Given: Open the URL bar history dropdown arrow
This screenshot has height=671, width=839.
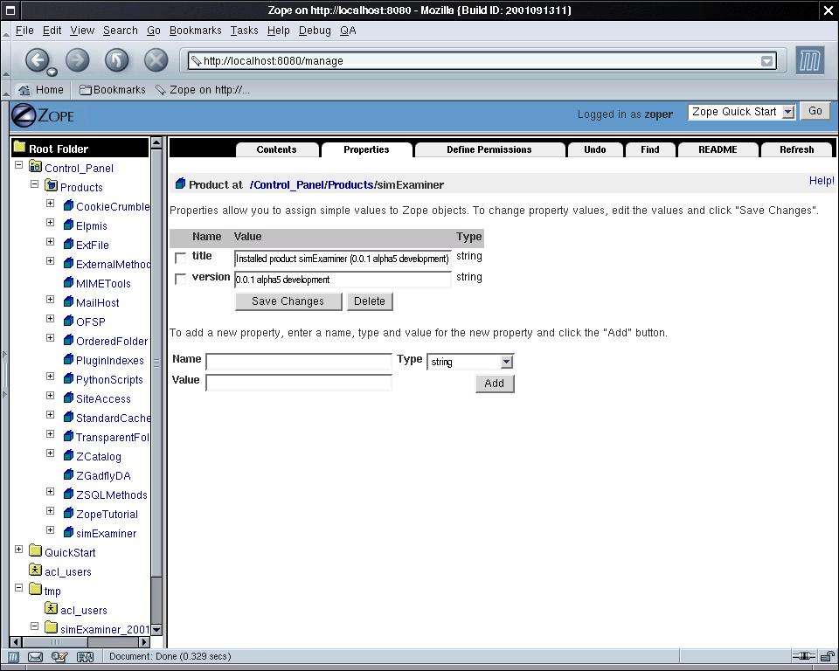Looking at the screenshot, I should pos(767,61).
